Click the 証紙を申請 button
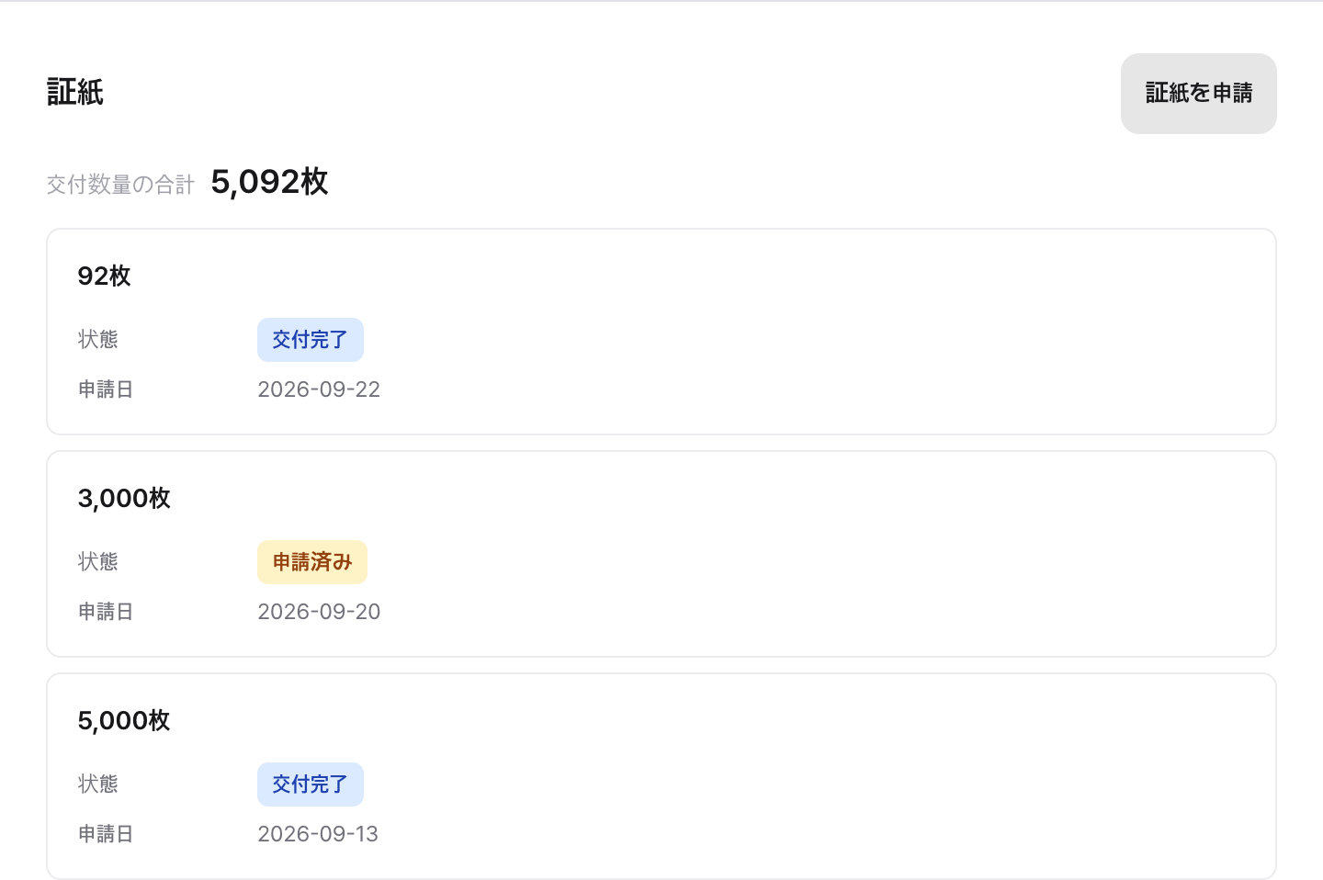 [x=1198, y=94]
